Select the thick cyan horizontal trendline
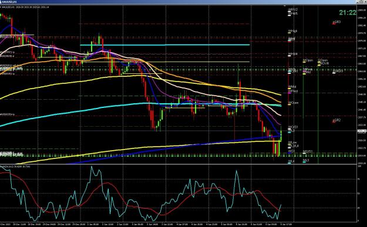Image resolution: width=367 pixels, height=227 pixels. (x=165, y=45)
